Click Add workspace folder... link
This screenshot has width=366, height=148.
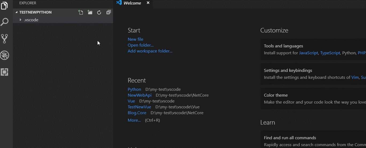tap(150, 51)
